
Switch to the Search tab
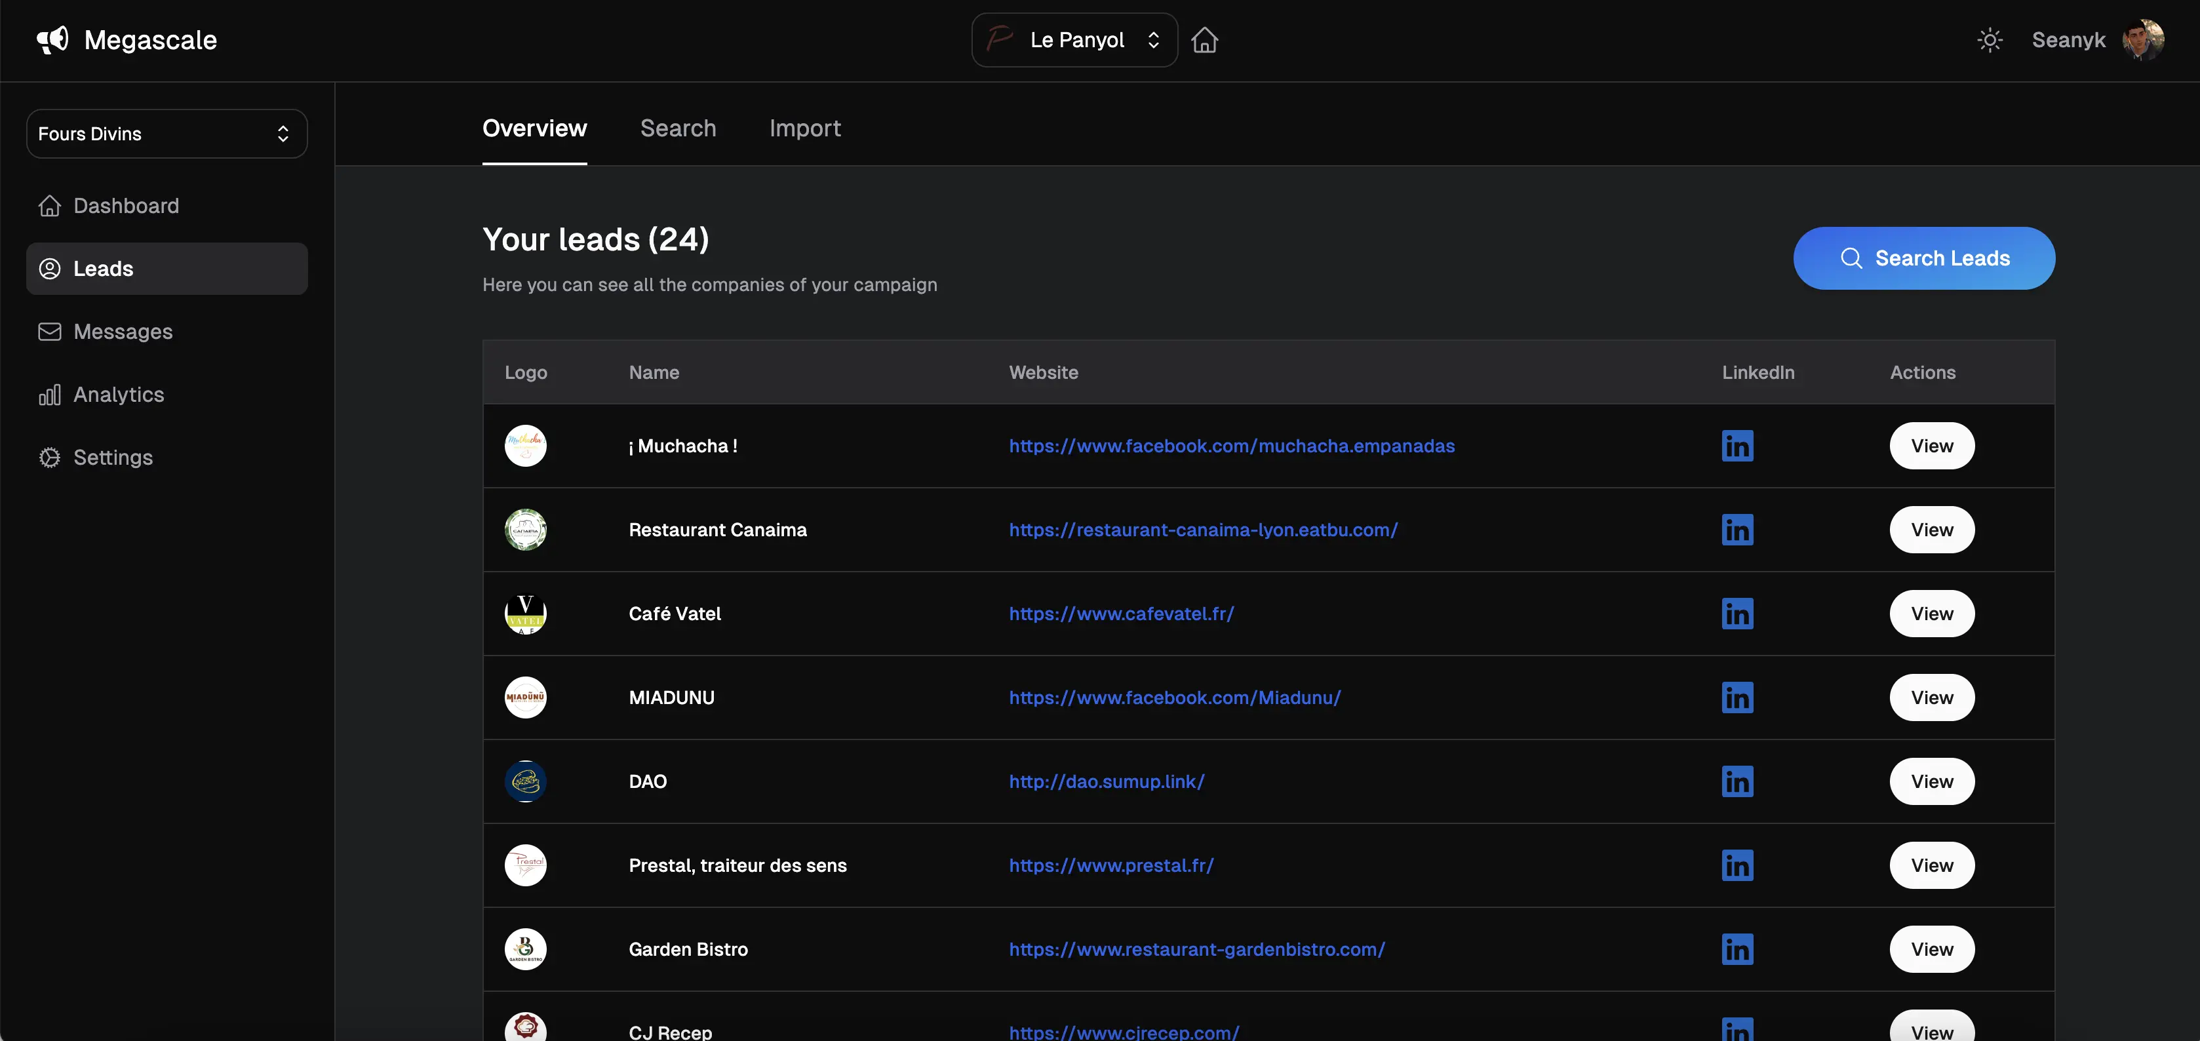pyautogui.click(x=678, y=128)
